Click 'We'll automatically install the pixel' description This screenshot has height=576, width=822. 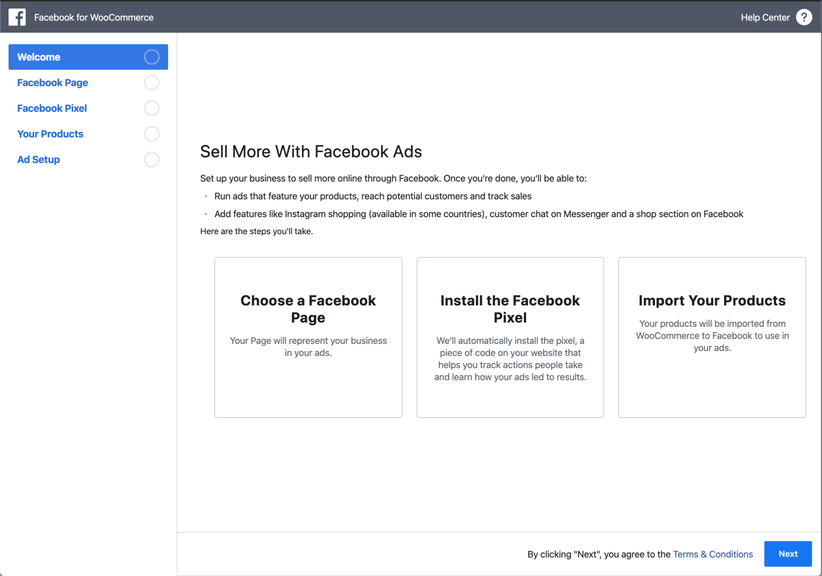click(x=510, y=359)
